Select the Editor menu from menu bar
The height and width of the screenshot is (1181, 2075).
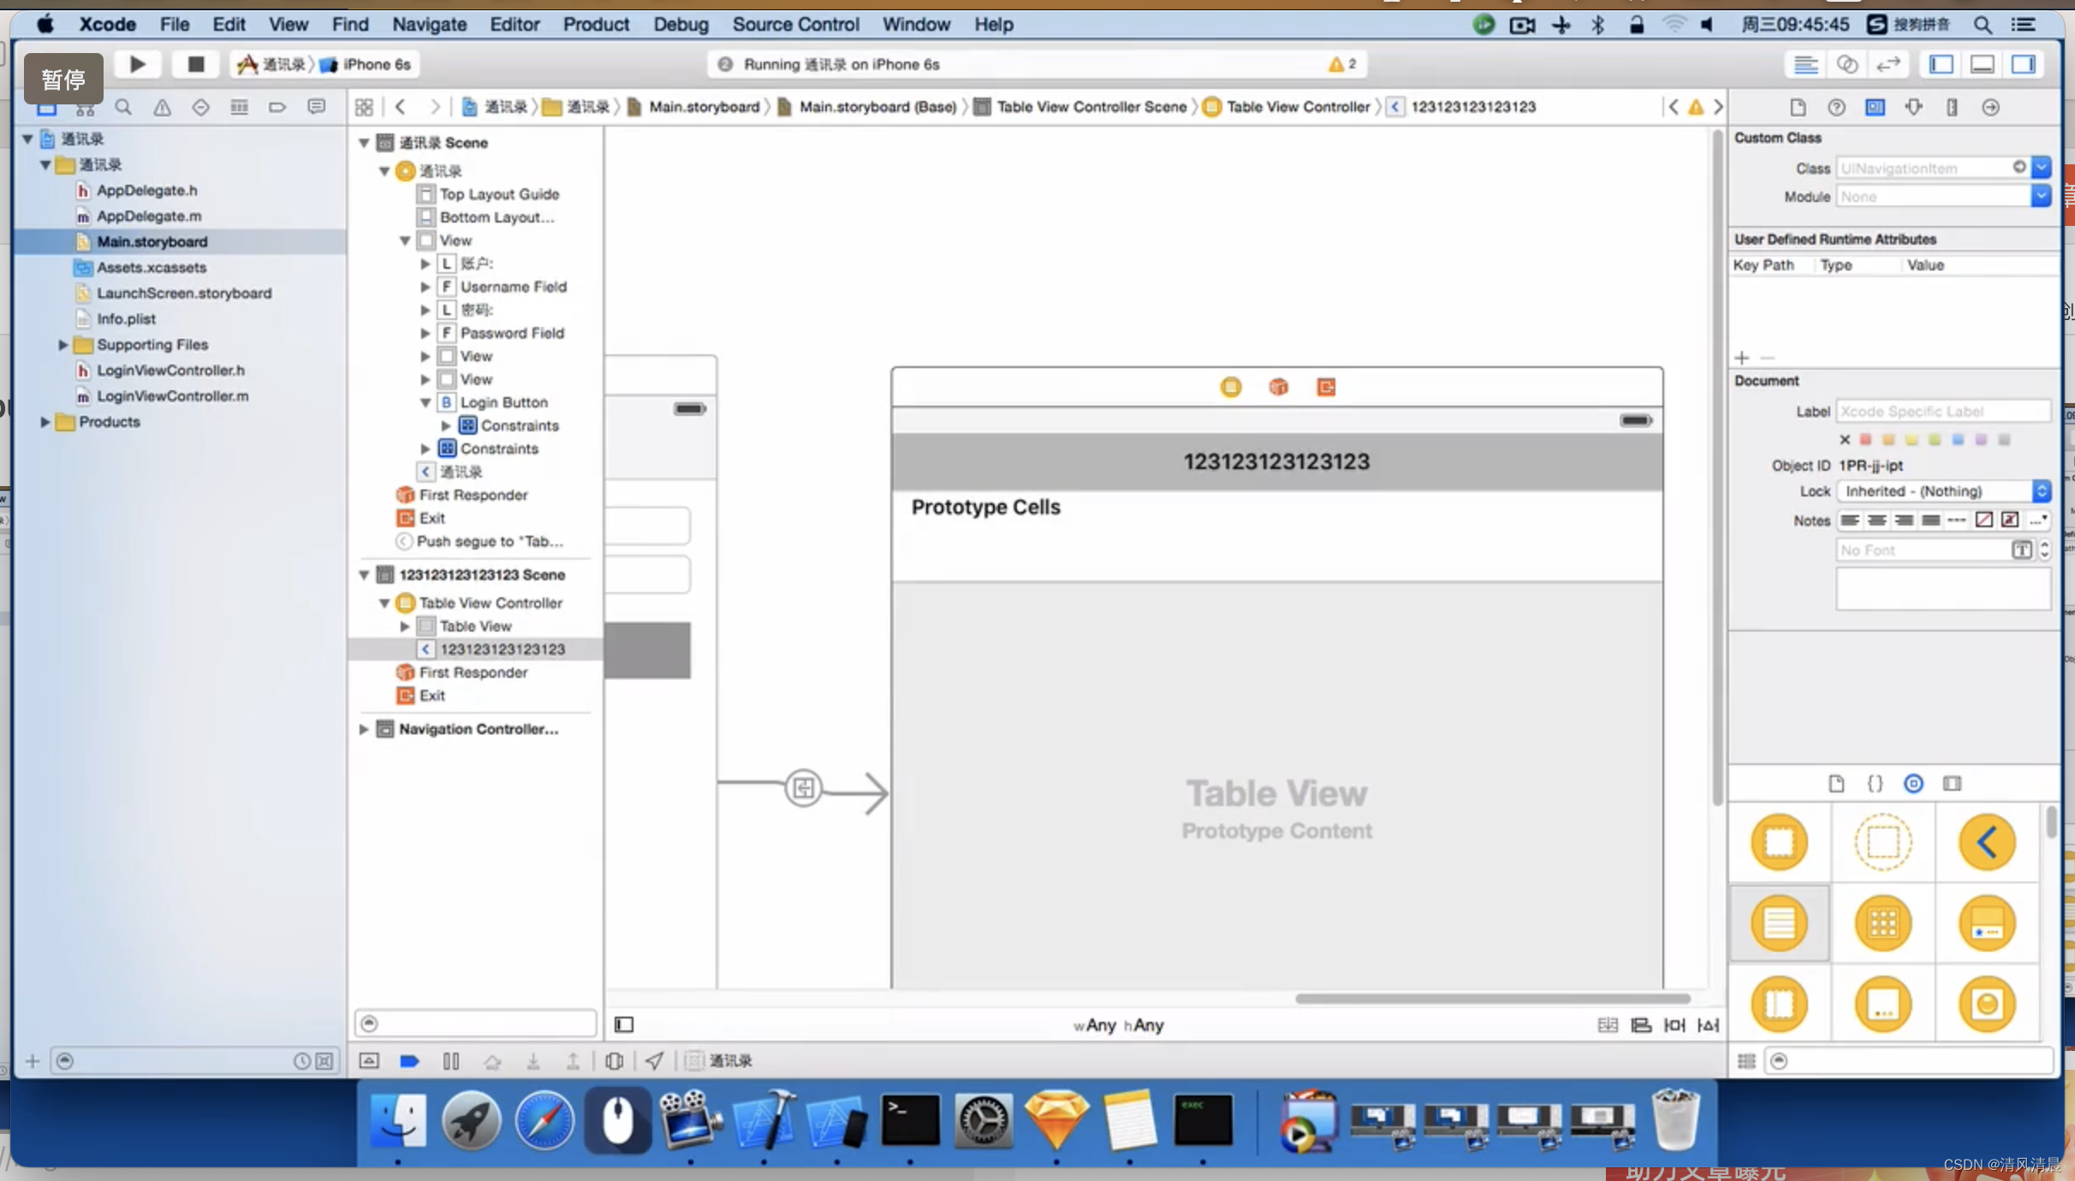(514, 24)
